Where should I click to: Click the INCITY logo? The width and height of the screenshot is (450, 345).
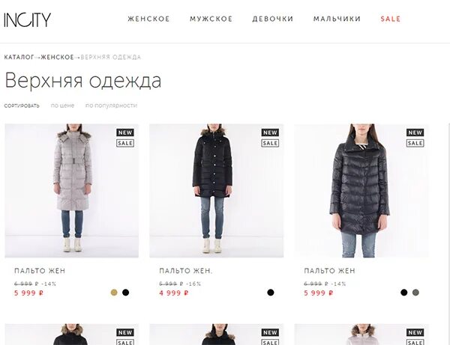point(27,19)
